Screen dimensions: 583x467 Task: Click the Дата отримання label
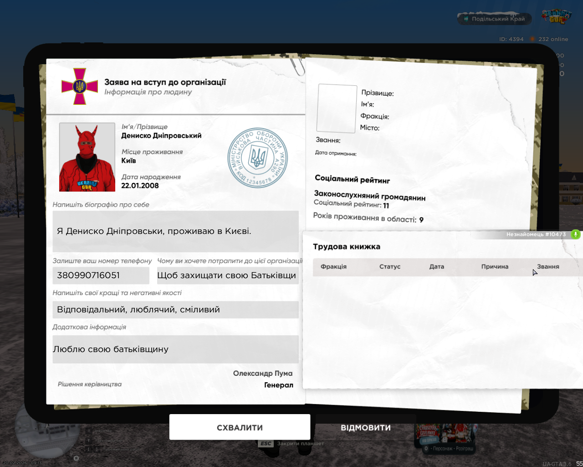336,153
